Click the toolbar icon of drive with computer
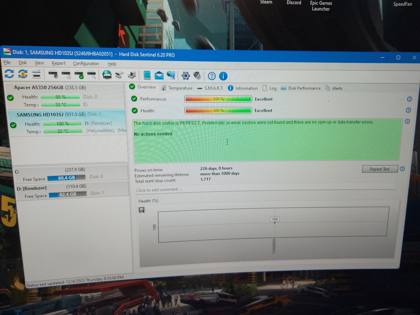The width and height of the screenshot is (420, 315). pyautogui.click(x=132, y=75)
